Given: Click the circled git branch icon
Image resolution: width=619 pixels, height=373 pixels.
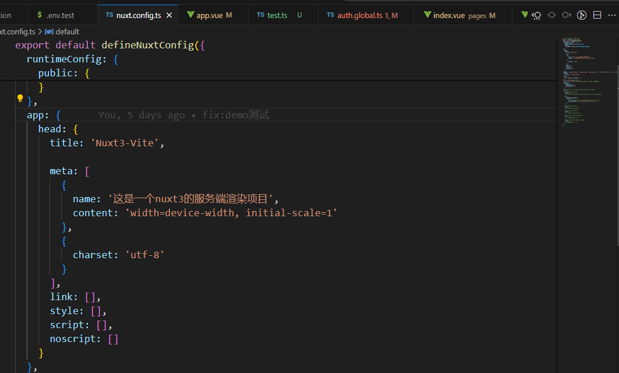Looking at the screenshot, I should click(581, 15).
